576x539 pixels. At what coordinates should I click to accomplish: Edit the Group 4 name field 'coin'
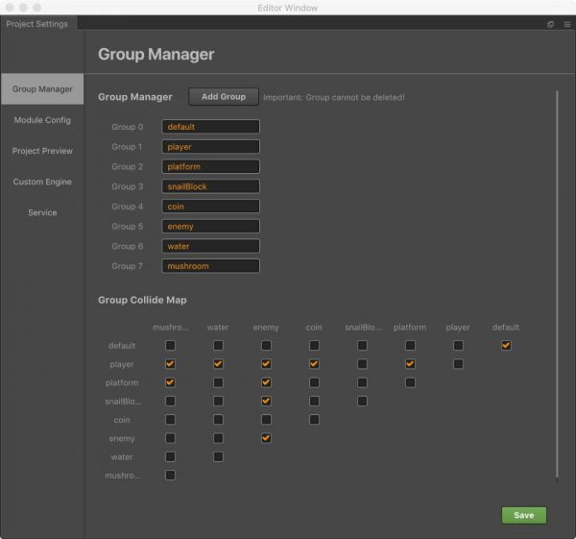coord(210,207)
